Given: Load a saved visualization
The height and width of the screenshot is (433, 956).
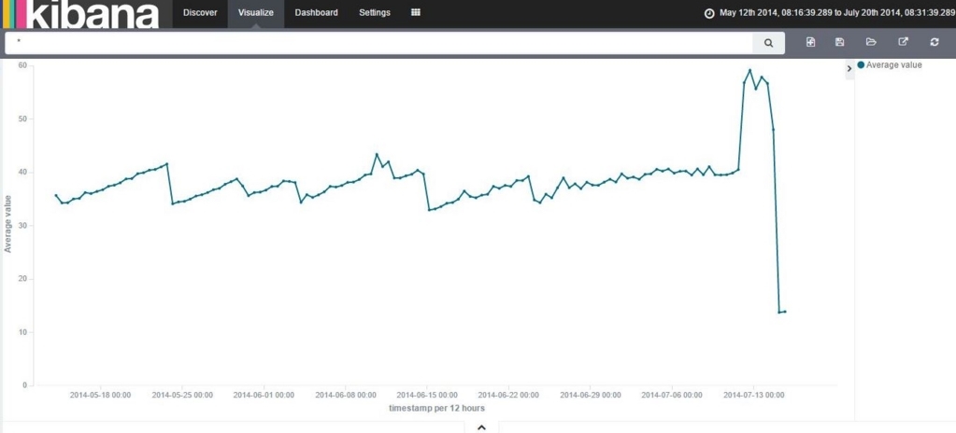Looking at the screenshot, I should [x=871, y=42].
